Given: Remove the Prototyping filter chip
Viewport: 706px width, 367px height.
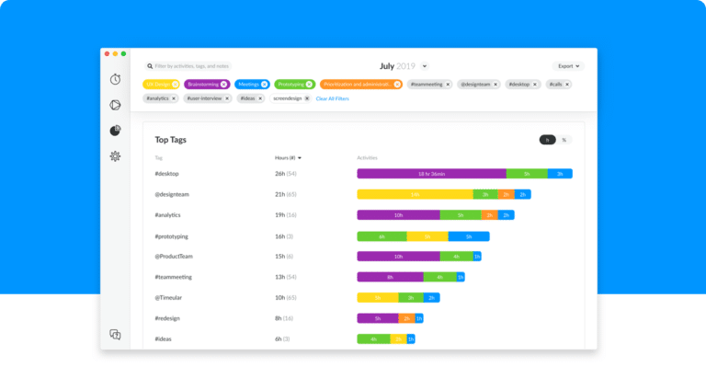Looking at the screenshot, I should click(309, 85).
